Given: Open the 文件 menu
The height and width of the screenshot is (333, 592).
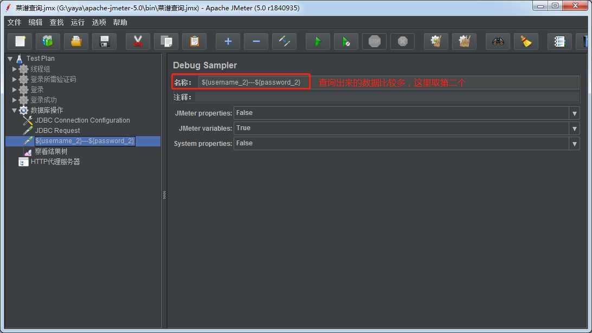Looking at the screenshot, I should [14, 22].
